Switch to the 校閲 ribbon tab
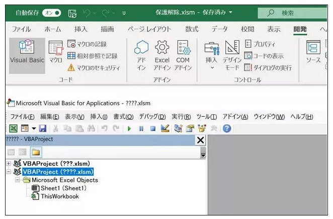This screenshot has height=219, width=333. [247, 29]
